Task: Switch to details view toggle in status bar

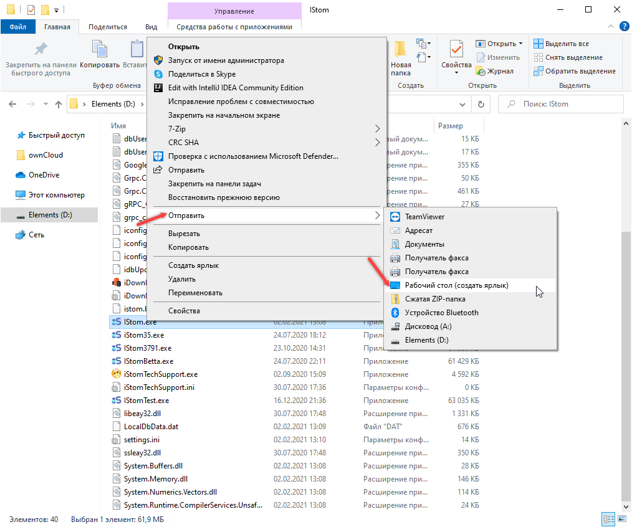Action: 608,519
